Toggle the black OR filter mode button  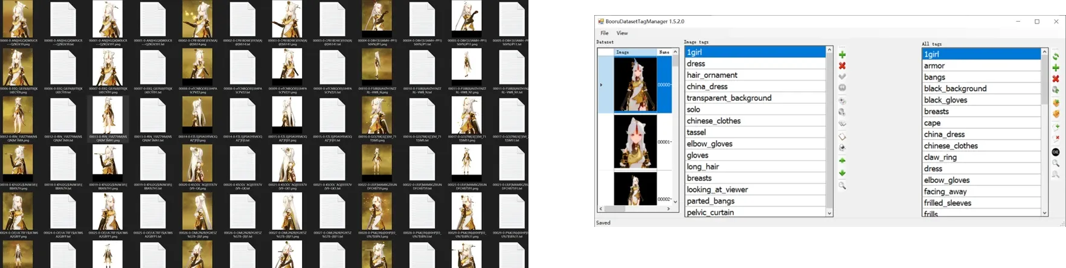(x=1056, y=152)
